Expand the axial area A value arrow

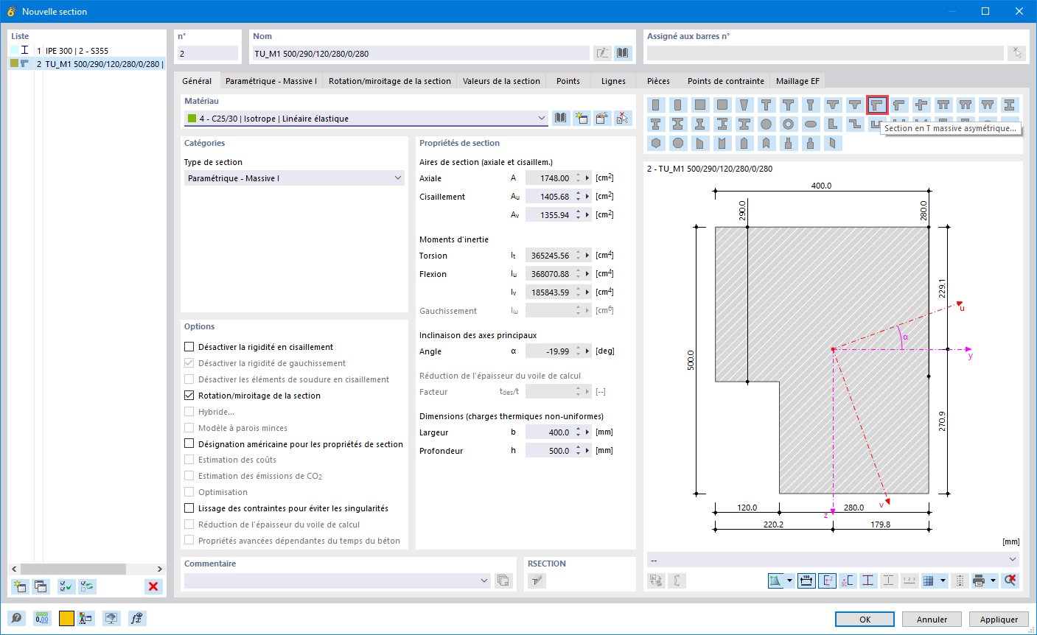click(587, 178)
